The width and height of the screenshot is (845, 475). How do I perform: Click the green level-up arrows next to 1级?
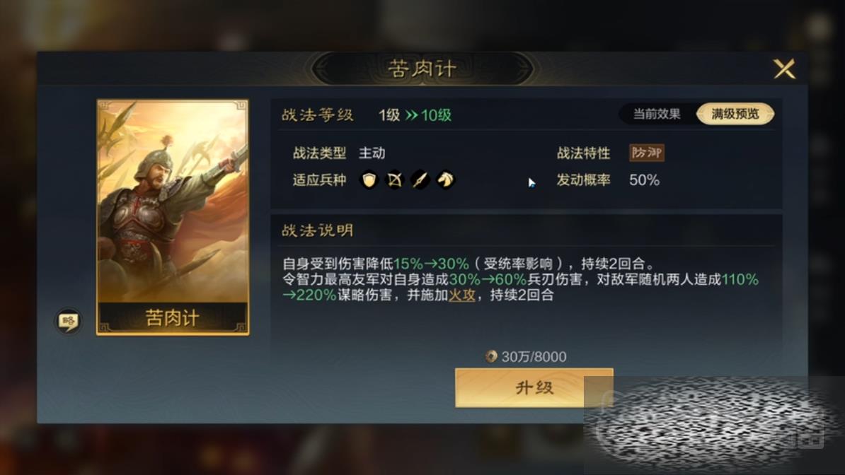pyautogui.click(x=411, y=115)
